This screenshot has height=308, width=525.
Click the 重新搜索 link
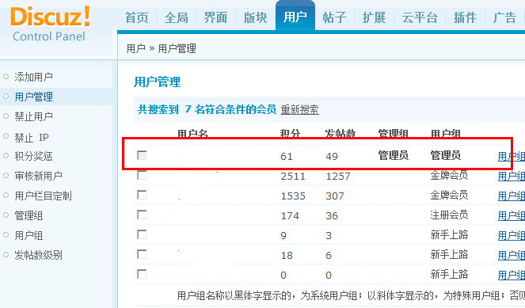pos(299,109)
